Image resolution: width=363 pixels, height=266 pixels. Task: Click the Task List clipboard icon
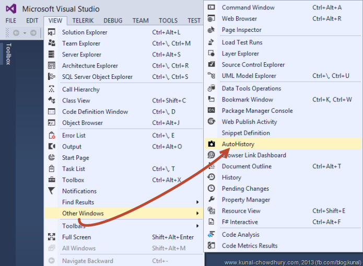(52, 169)
